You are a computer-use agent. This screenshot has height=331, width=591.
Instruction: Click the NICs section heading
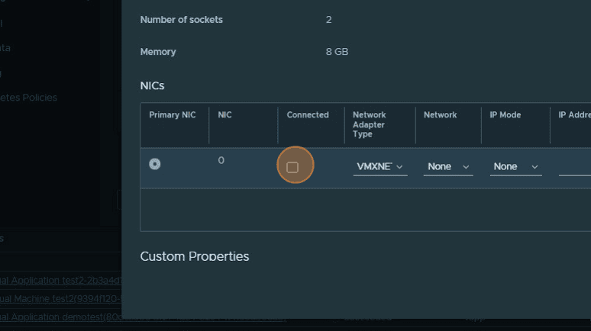(x=152, y=86)
